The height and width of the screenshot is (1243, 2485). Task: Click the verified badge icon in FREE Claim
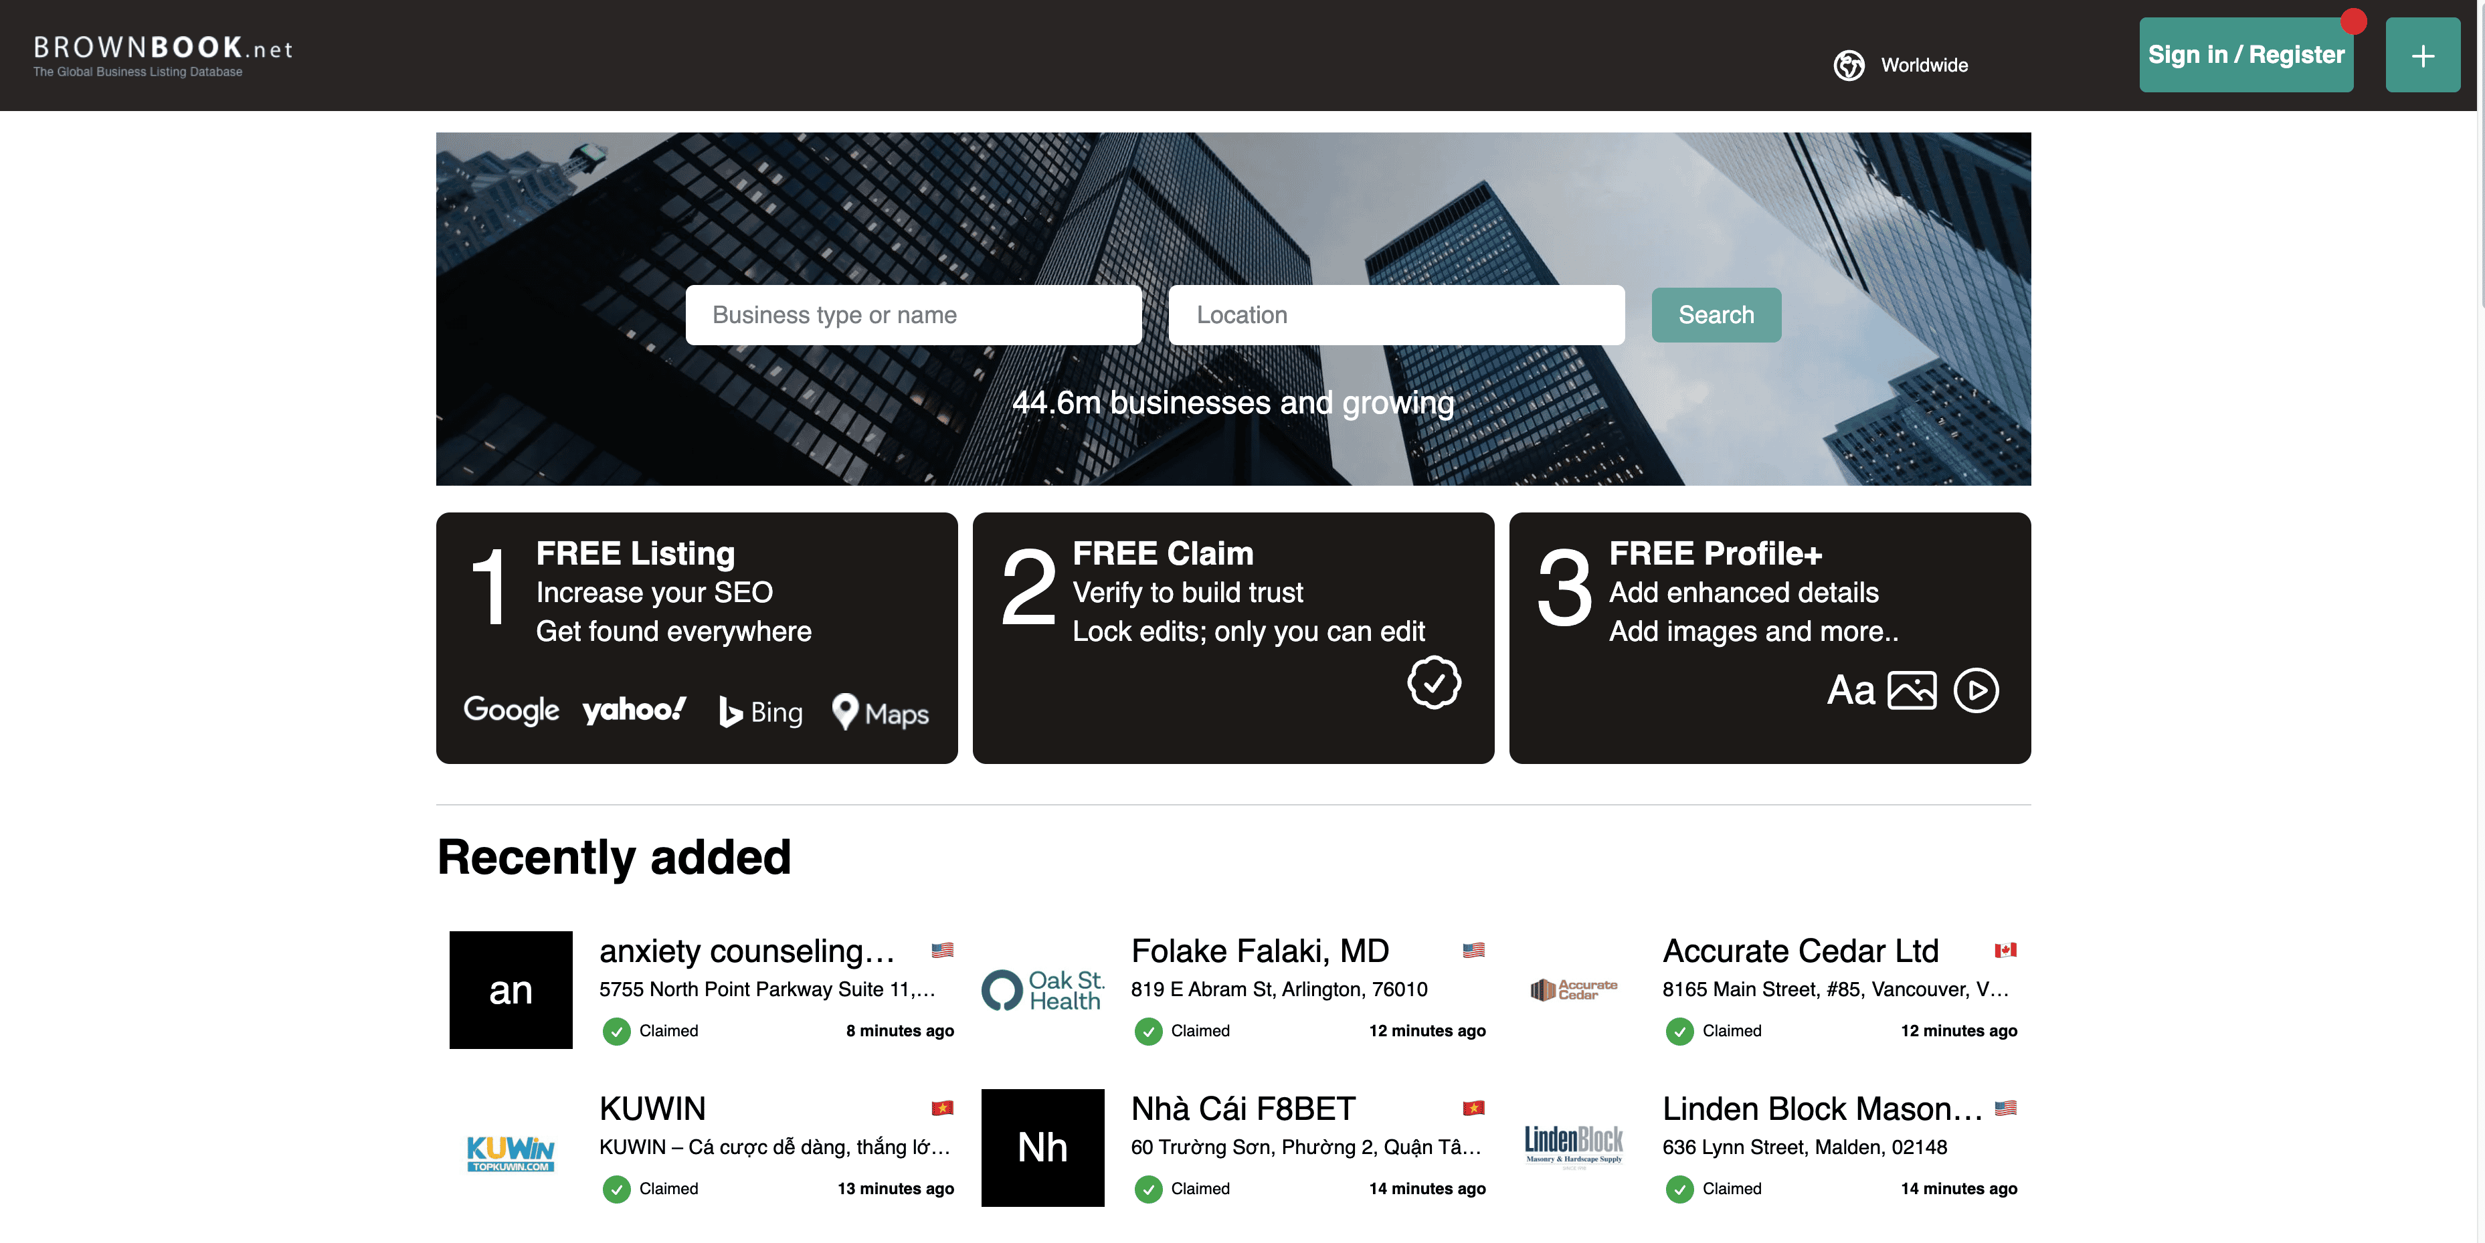coord(1433,683)
